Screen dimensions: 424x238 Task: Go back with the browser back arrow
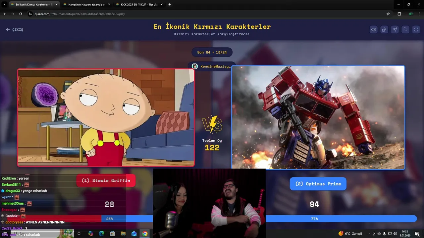point(5,14)
